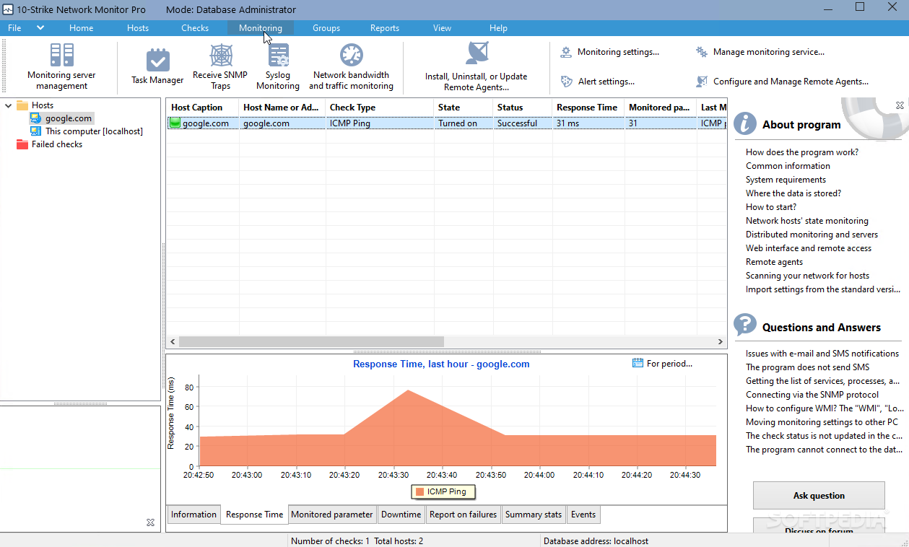Open 'How to start?' help link
Viewport: 909px width, 547px height.
pyautogui.click(x=771, y=207)
